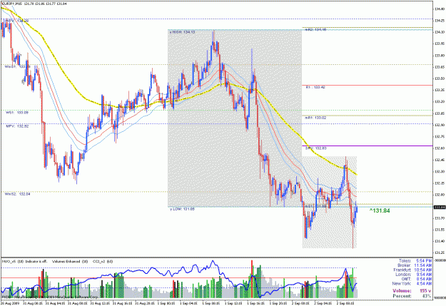Click the black current price tag on price axis
Image resolution: width=446 pixels, height=306 pixels.
(x=440, y=208)
